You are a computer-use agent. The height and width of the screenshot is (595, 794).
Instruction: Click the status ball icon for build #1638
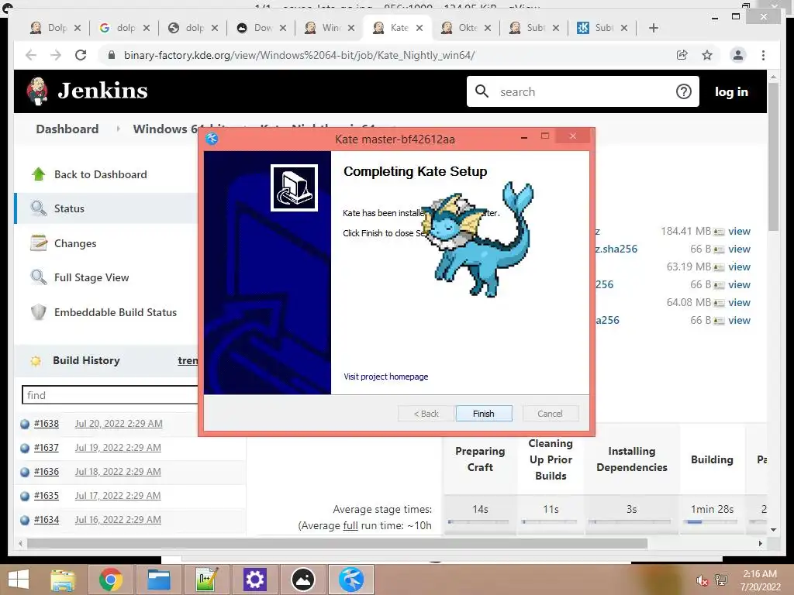pos(25,424)
